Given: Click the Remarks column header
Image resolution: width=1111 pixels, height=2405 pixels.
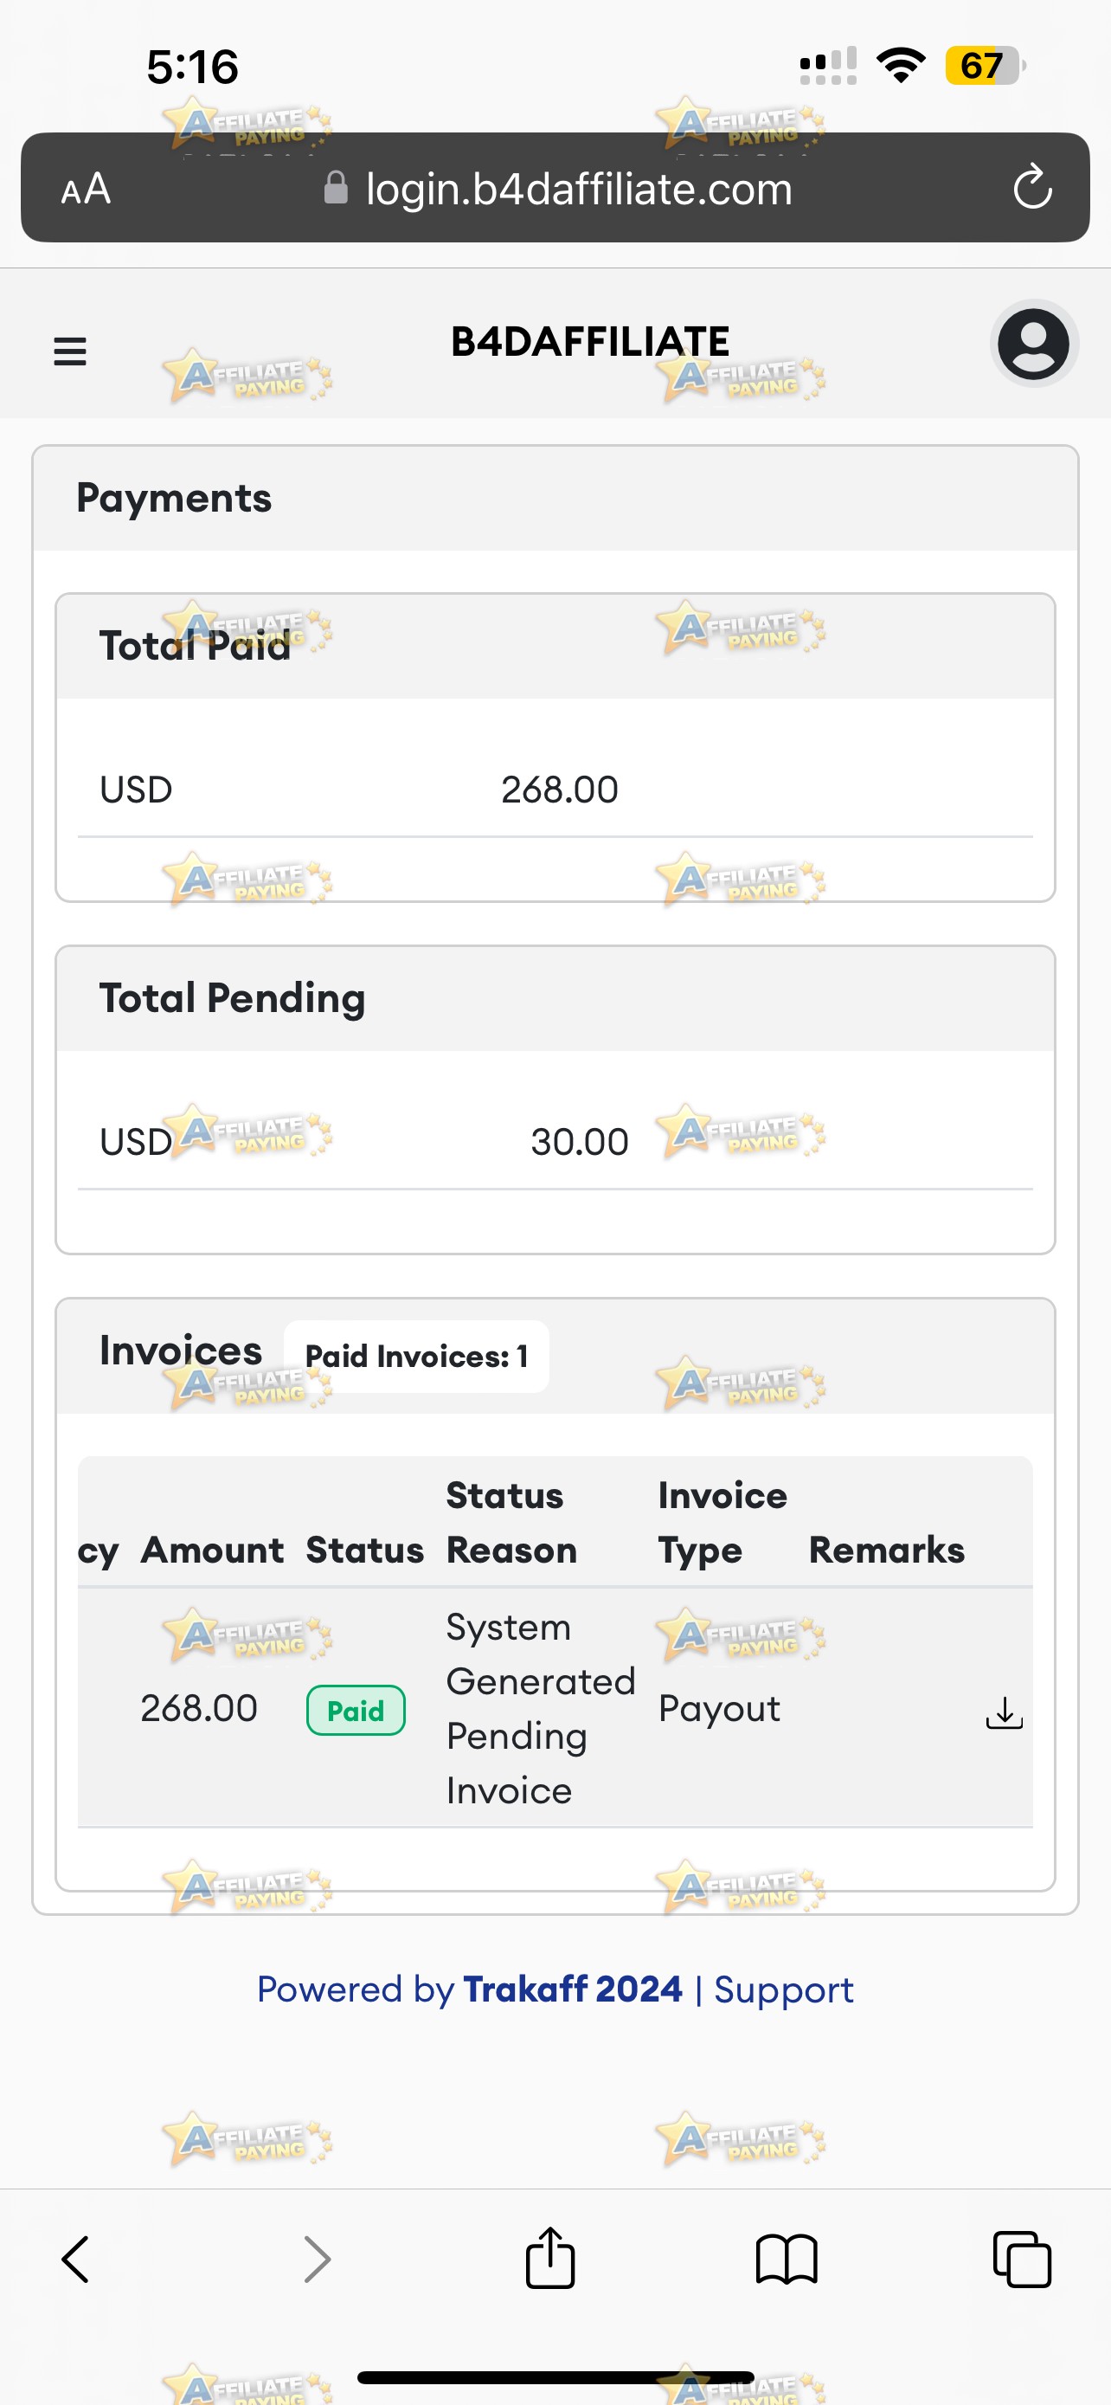Looking at the screenshot, I should 886,1550.
